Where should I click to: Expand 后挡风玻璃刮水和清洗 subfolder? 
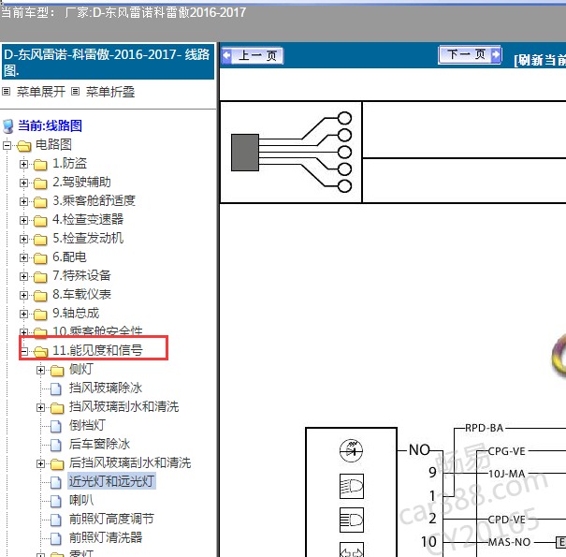[x=41, y=463]
